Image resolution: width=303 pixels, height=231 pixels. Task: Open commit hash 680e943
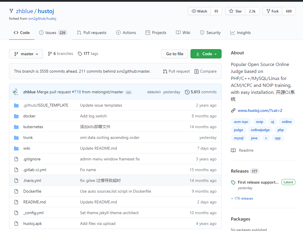[154, 92]
